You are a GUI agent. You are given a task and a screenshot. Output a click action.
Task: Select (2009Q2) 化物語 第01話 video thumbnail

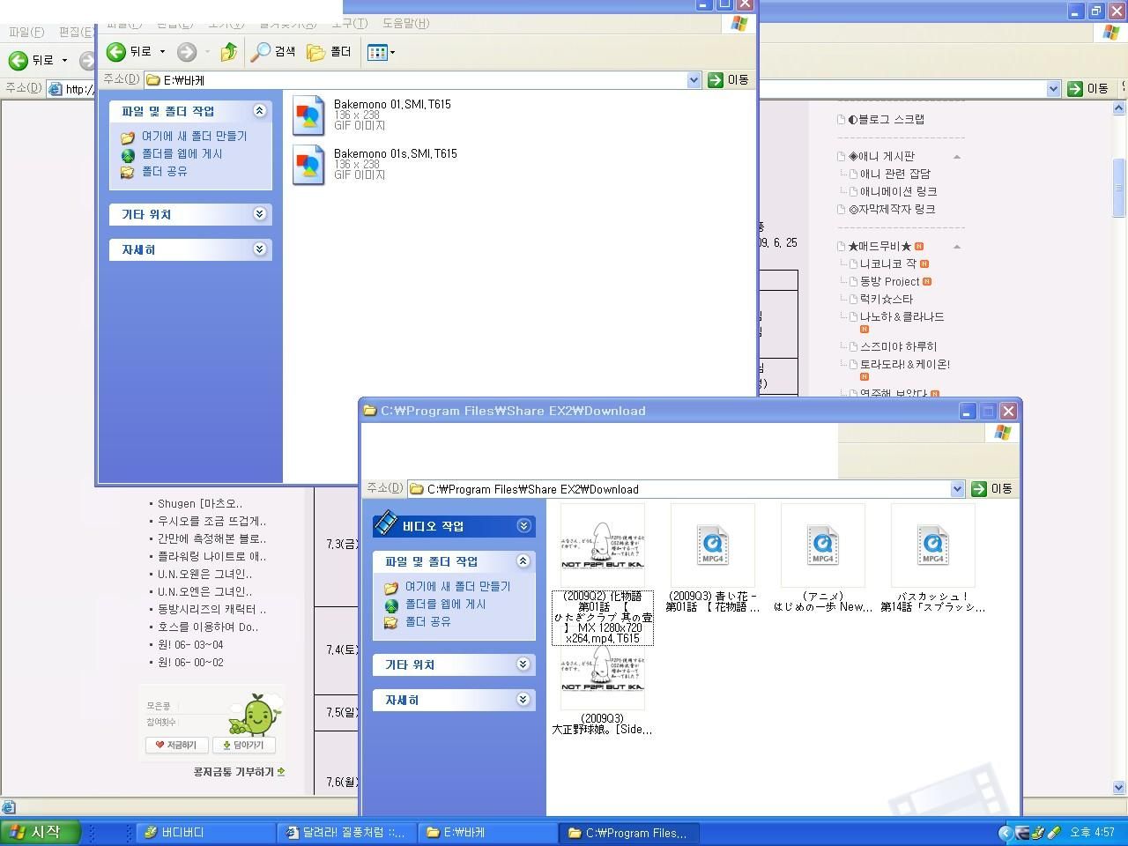pyautogui.click(x=603, y=545)
